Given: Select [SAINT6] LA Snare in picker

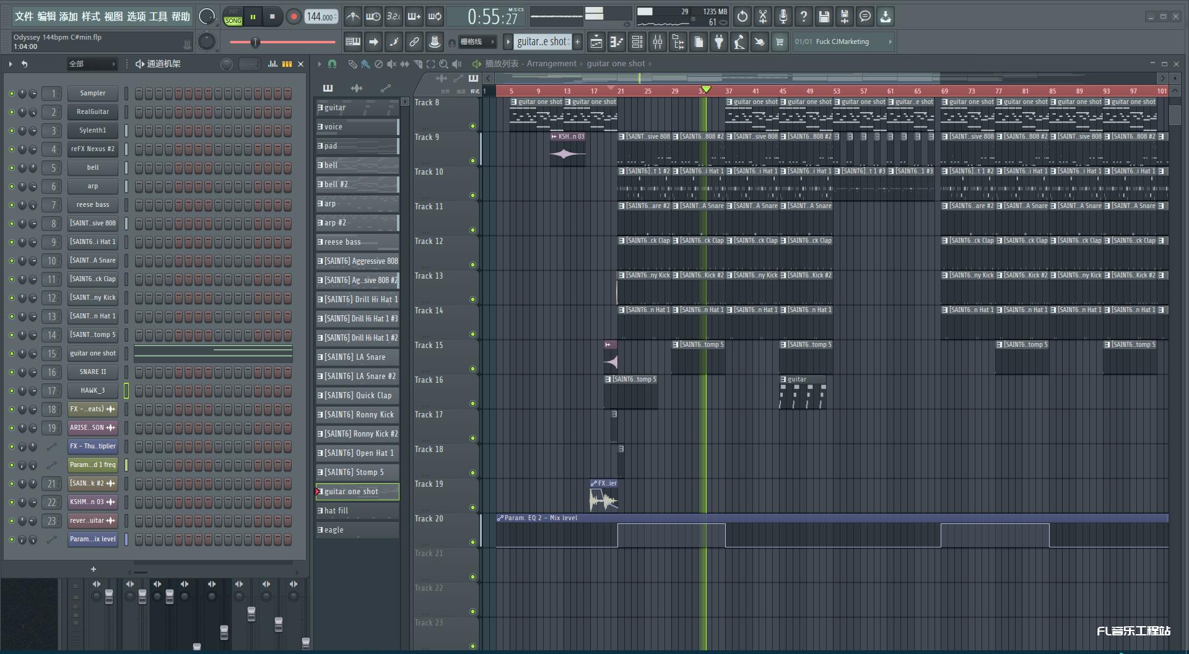Looking at the screenshot, I should click(357, 357).
